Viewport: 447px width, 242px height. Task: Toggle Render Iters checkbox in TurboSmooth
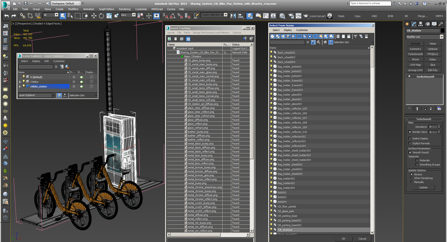click(410, 132)
